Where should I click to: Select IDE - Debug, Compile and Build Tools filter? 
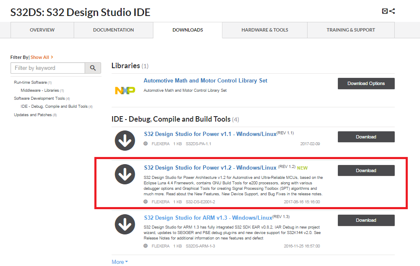click(56, 106)
